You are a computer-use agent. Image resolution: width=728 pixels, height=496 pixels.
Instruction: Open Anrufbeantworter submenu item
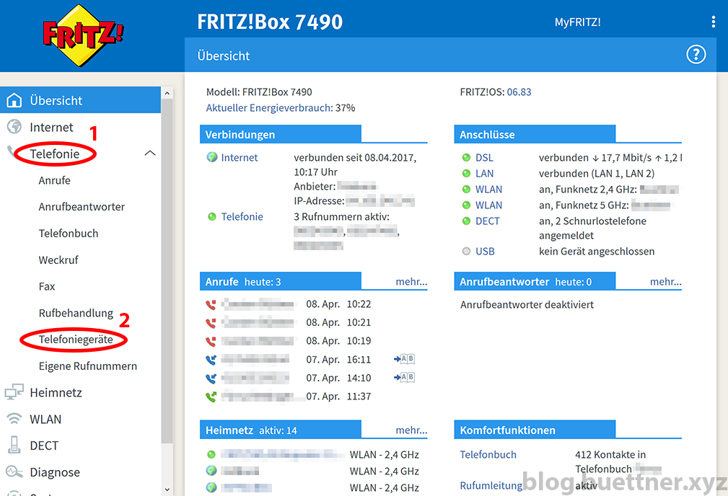click(82, 206)
